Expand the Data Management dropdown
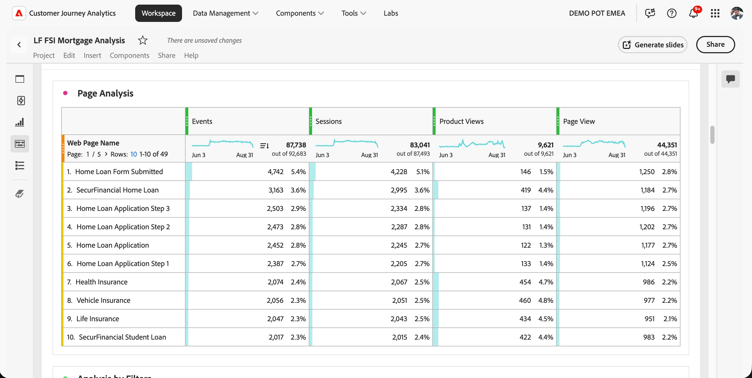 pos(225,13)
